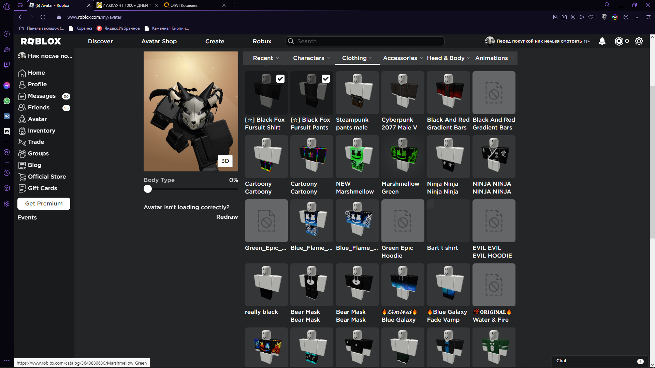Toggle avatar 3D view button
The image size is (655, 368).
coord(225,161)
